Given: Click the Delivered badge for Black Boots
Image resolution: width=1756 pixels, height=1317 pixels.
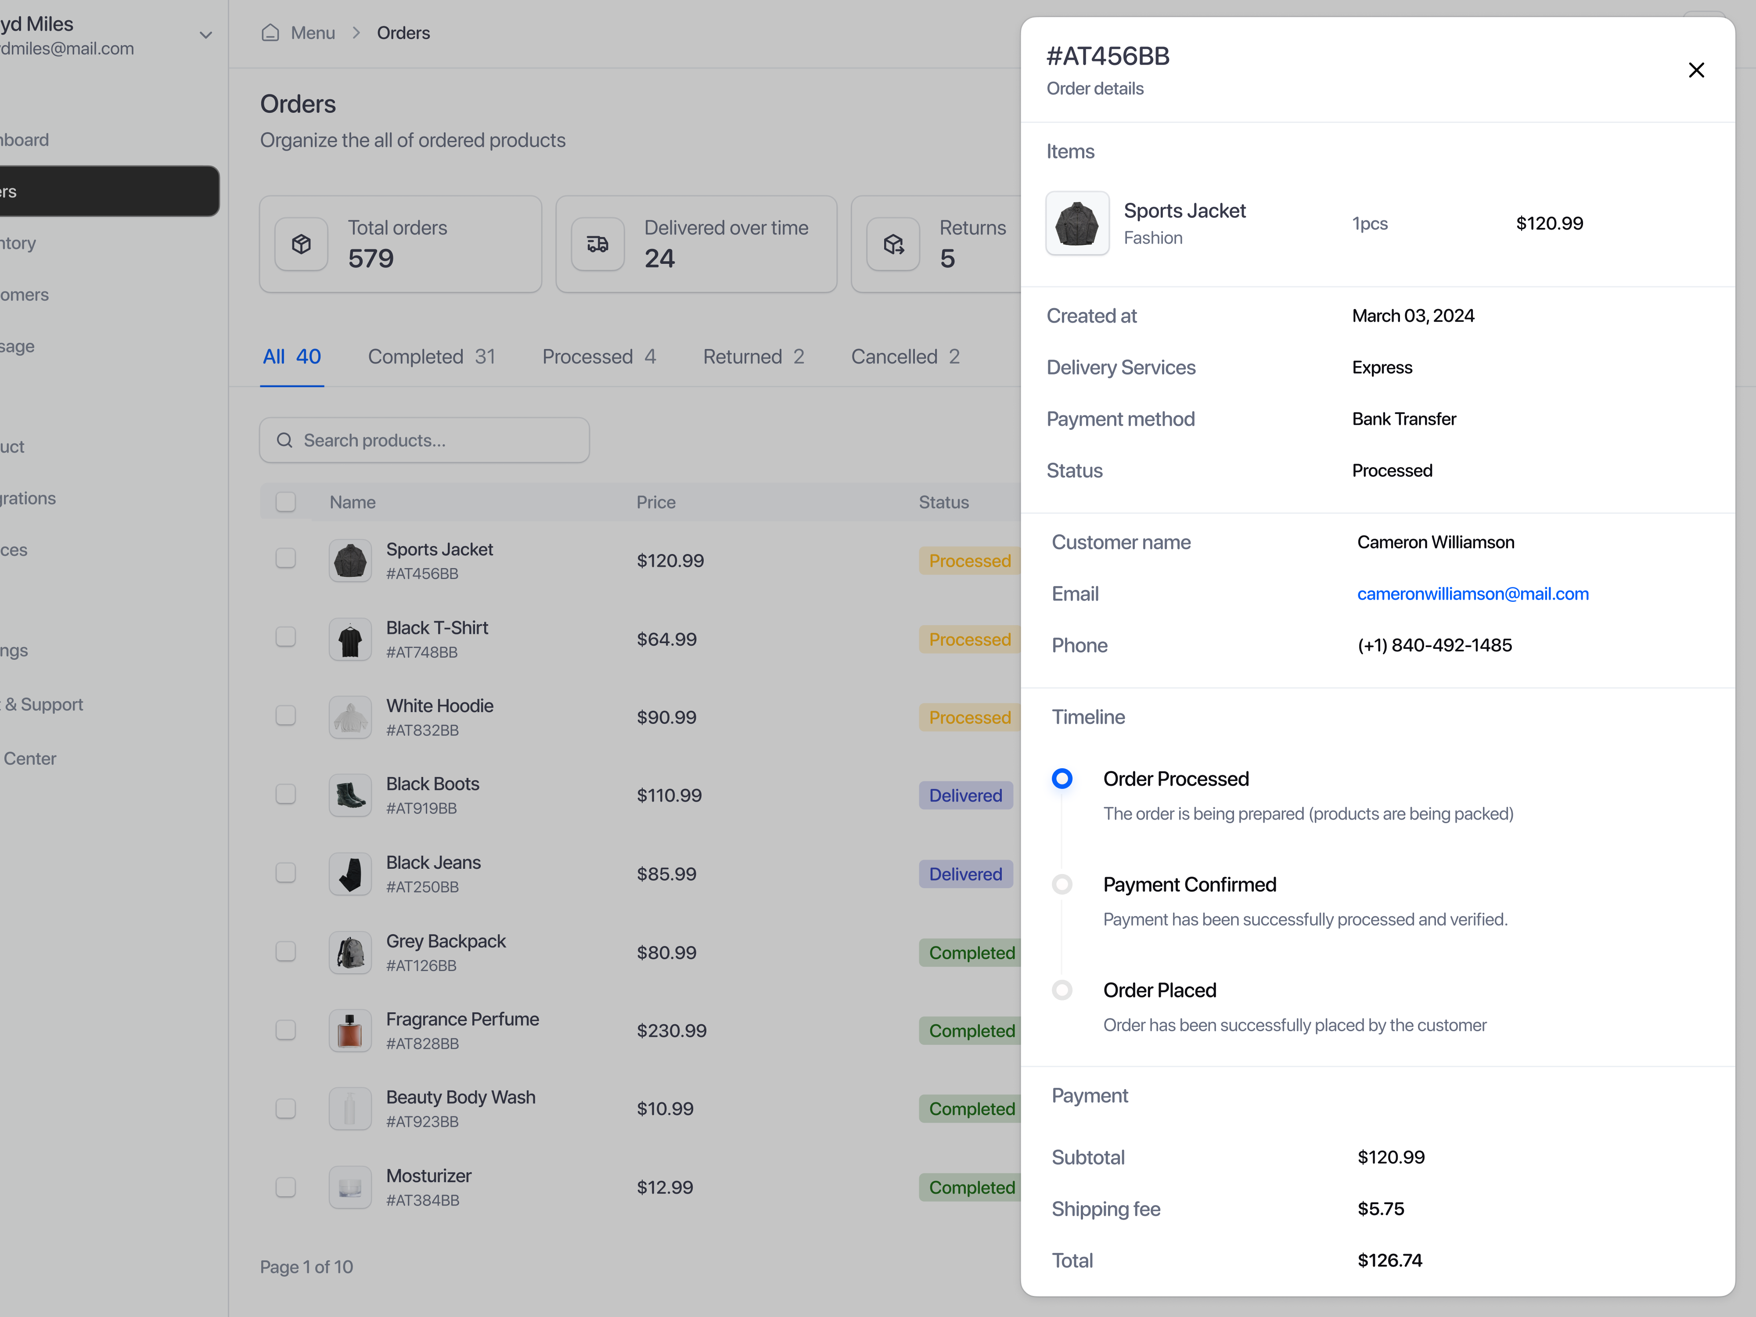Looking at the screenshot, I should click(x=965, y=795).
